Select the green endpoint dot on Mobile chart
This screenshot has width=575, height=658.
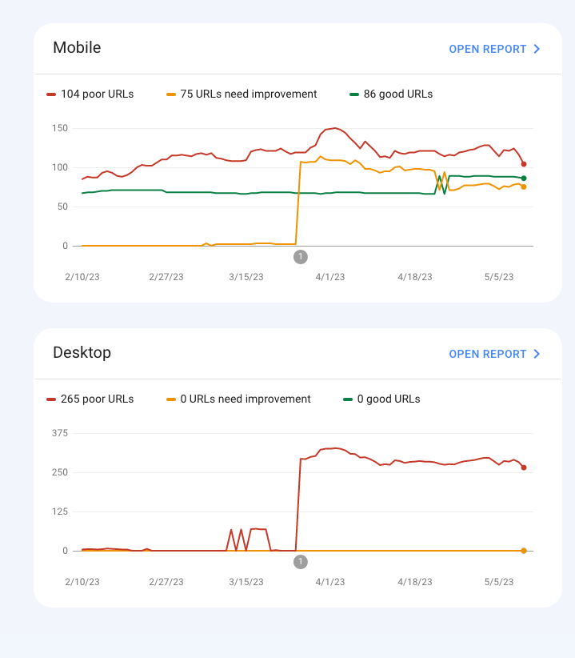pyautogui.click(x=524, y=178)
